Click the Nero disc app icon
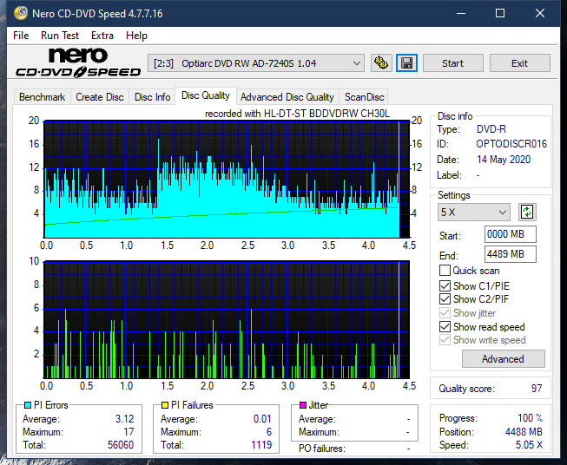 (21, 13)
